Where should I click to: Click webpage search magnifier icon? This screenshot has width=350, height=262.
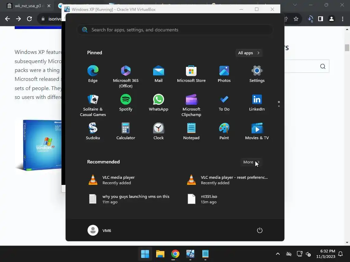pyautogui.click(x=323, y=67)
